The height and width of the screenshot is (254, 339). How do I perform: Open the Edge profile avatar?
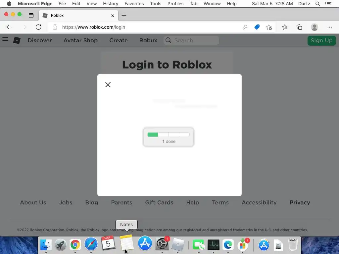click(315, 27)
